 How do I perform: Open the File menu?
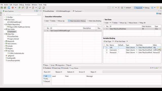[x=2, y=5]
